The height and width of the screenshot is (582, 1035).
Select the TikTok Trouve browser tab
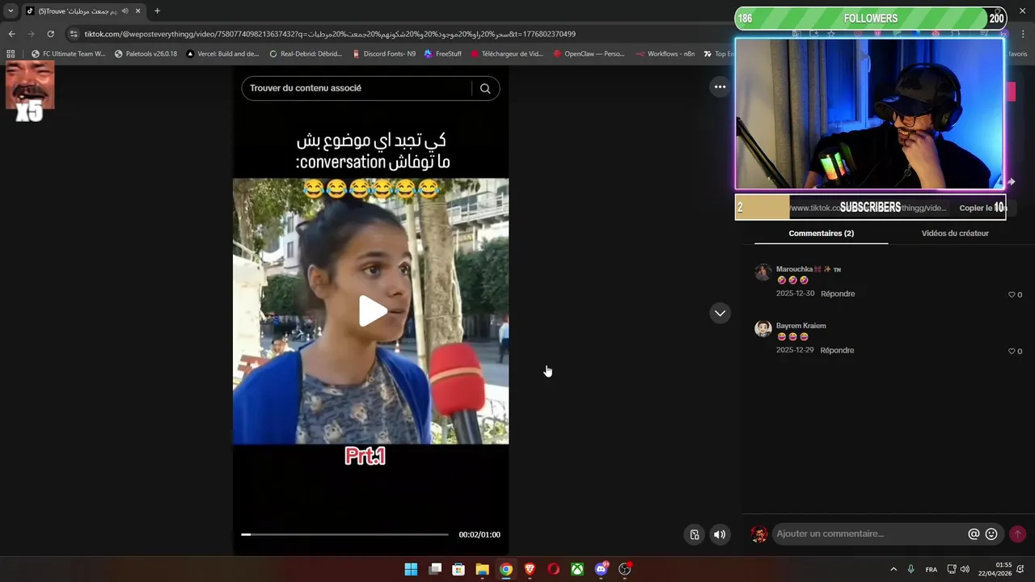82,11
